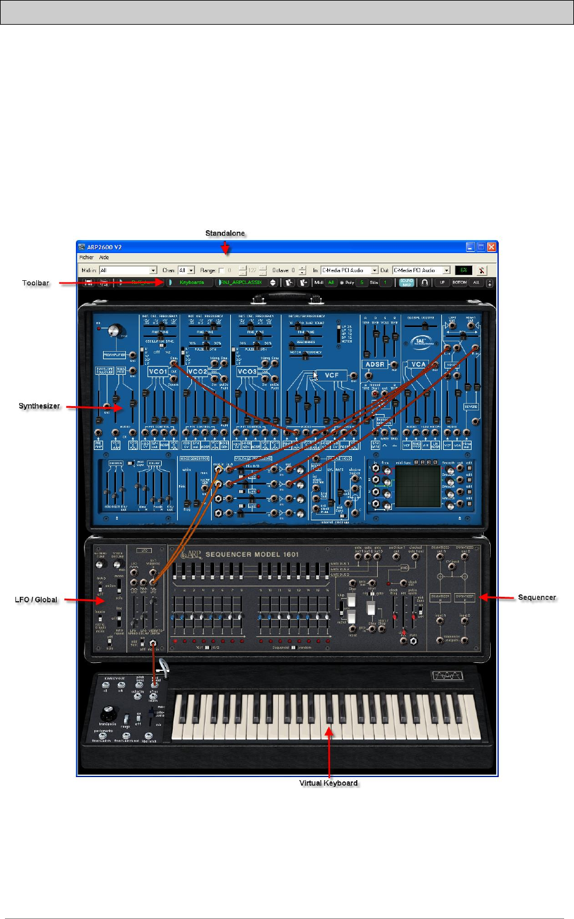Toggle the Sequencial / random switch

(293, 647)
